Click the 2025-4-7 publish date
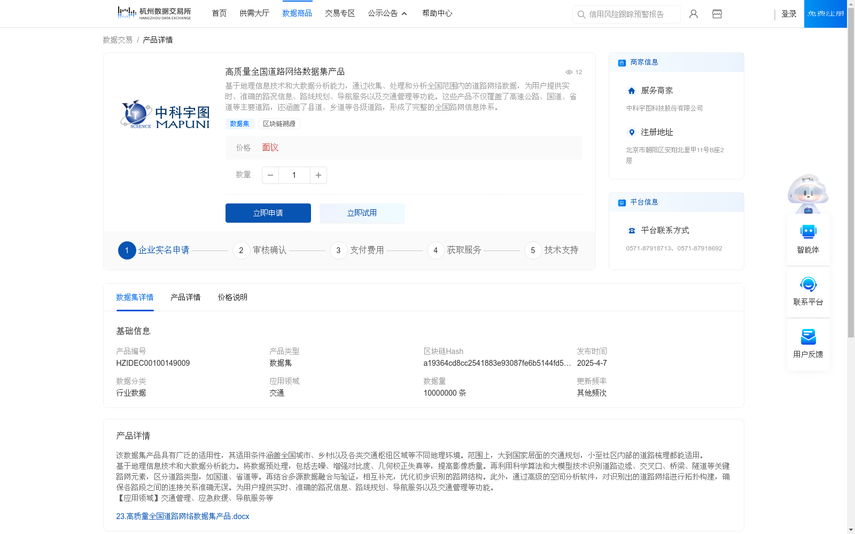The width and height of the screenshot is (855, 534). click(592, 363)
